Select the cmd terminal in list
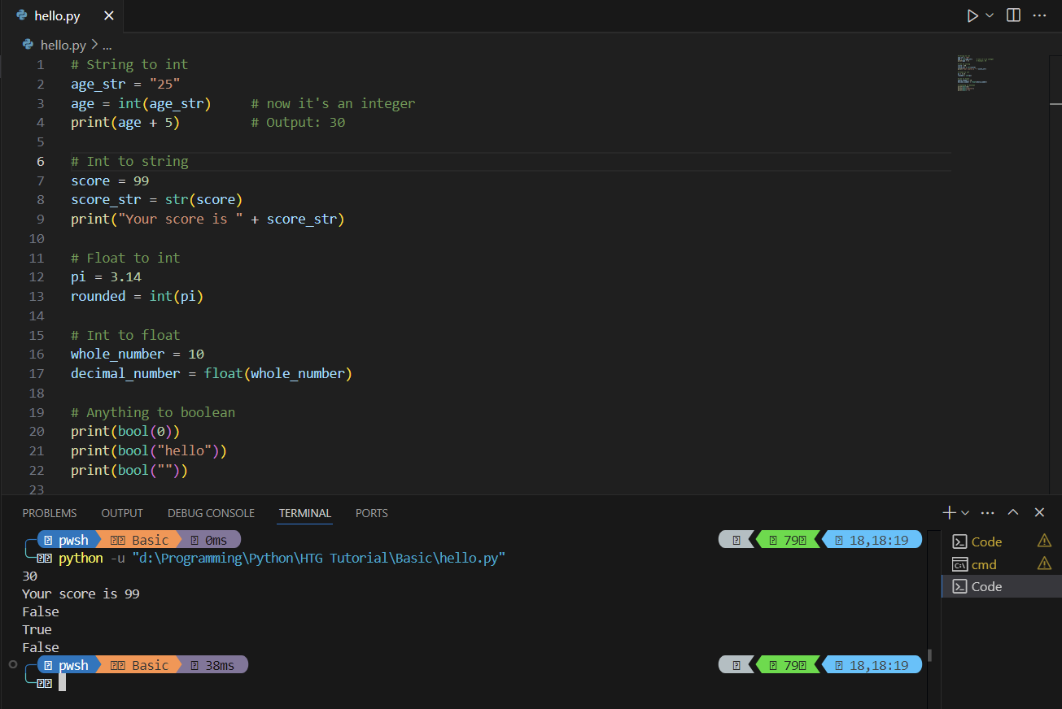The width and height of the screenshot is (1062, 709). point(984,564)
